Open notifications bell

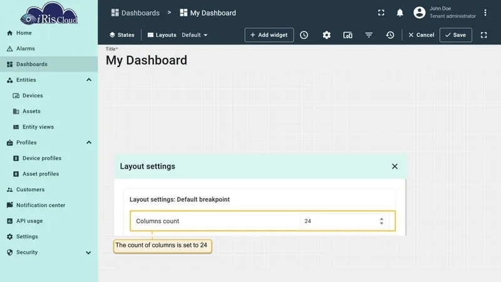400,13
